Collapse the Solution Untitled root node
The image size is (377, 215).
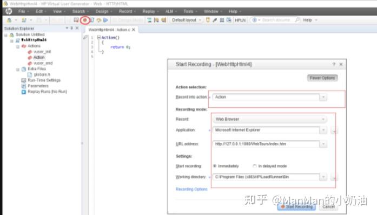(6, 35)
